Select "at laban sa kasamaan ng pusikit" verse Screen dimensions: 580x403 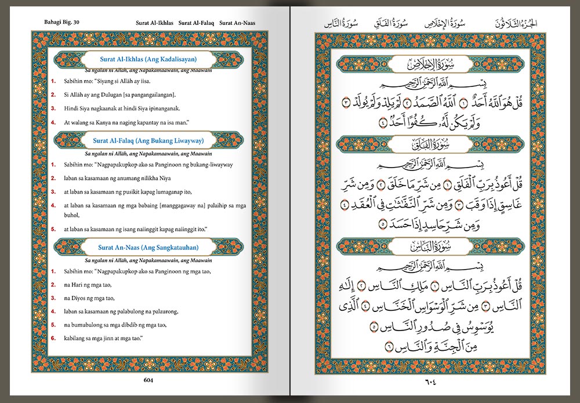[128, 192]
